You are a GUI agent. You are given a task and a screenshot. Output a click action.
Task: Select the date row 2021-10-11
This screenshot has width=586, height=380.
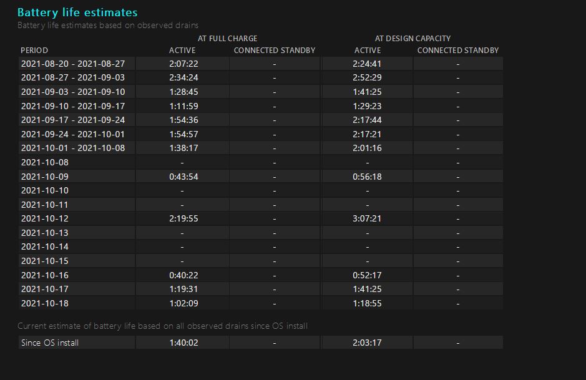(45, 205)
